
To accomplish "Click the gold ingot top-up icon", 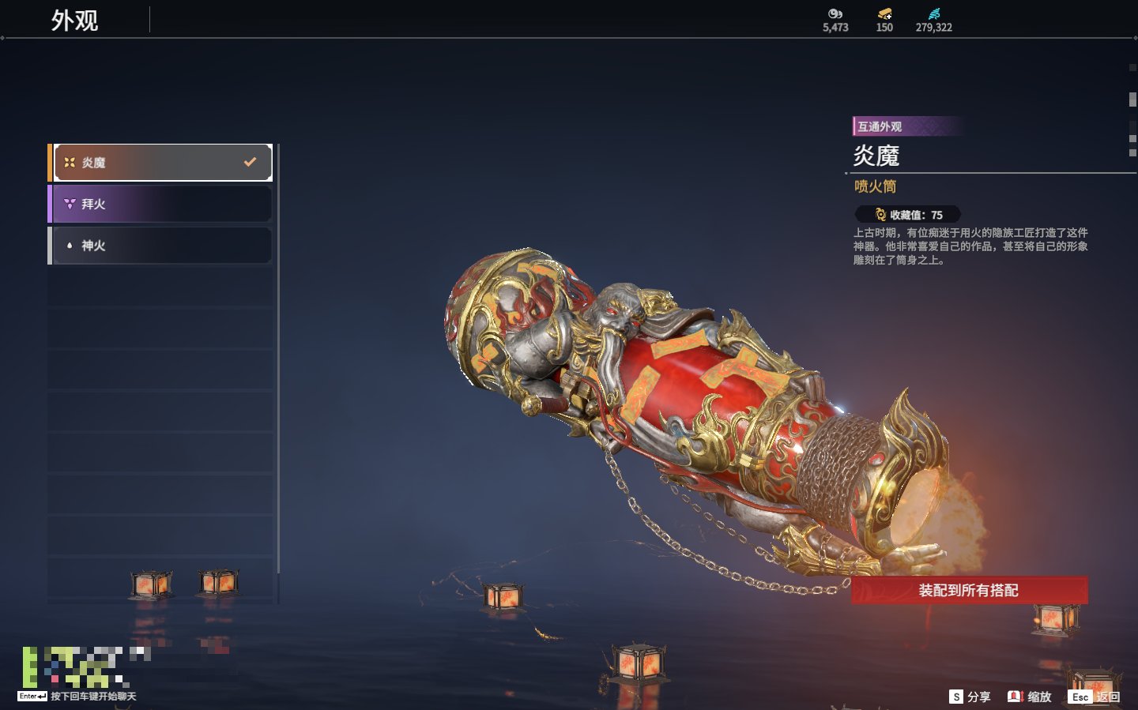I will tap(884, 13).
